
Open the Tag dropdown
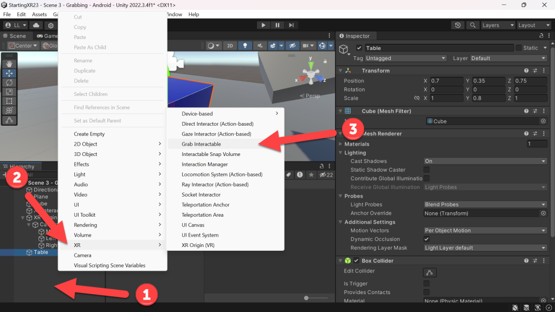coord(405,58)
